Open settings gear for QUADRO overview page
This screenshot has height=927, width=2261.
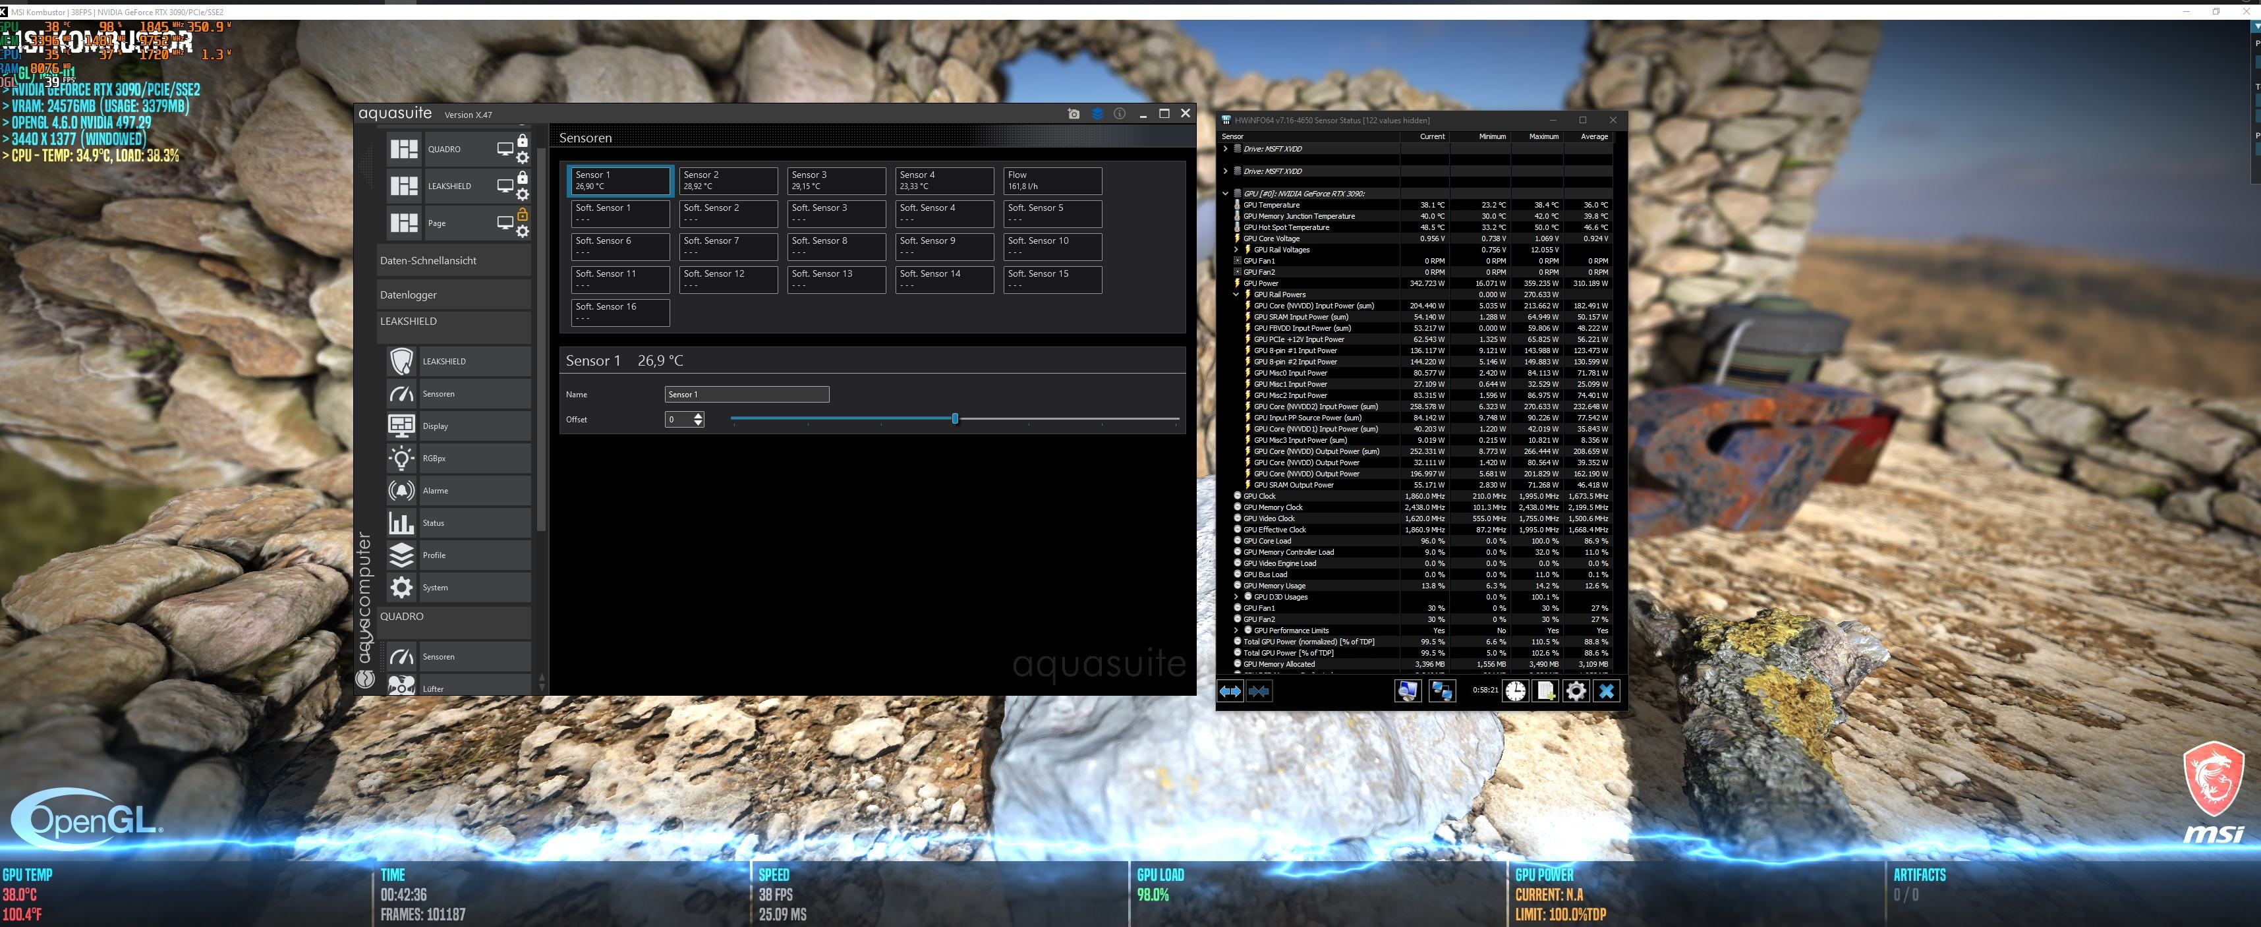tap(522, 157)
